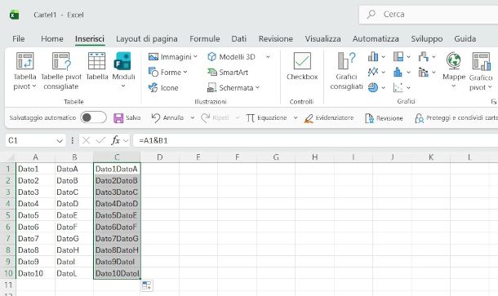Insert Icone from the ribbon
The height and width of the screenshot is (296, 498).
pos(163,87)
